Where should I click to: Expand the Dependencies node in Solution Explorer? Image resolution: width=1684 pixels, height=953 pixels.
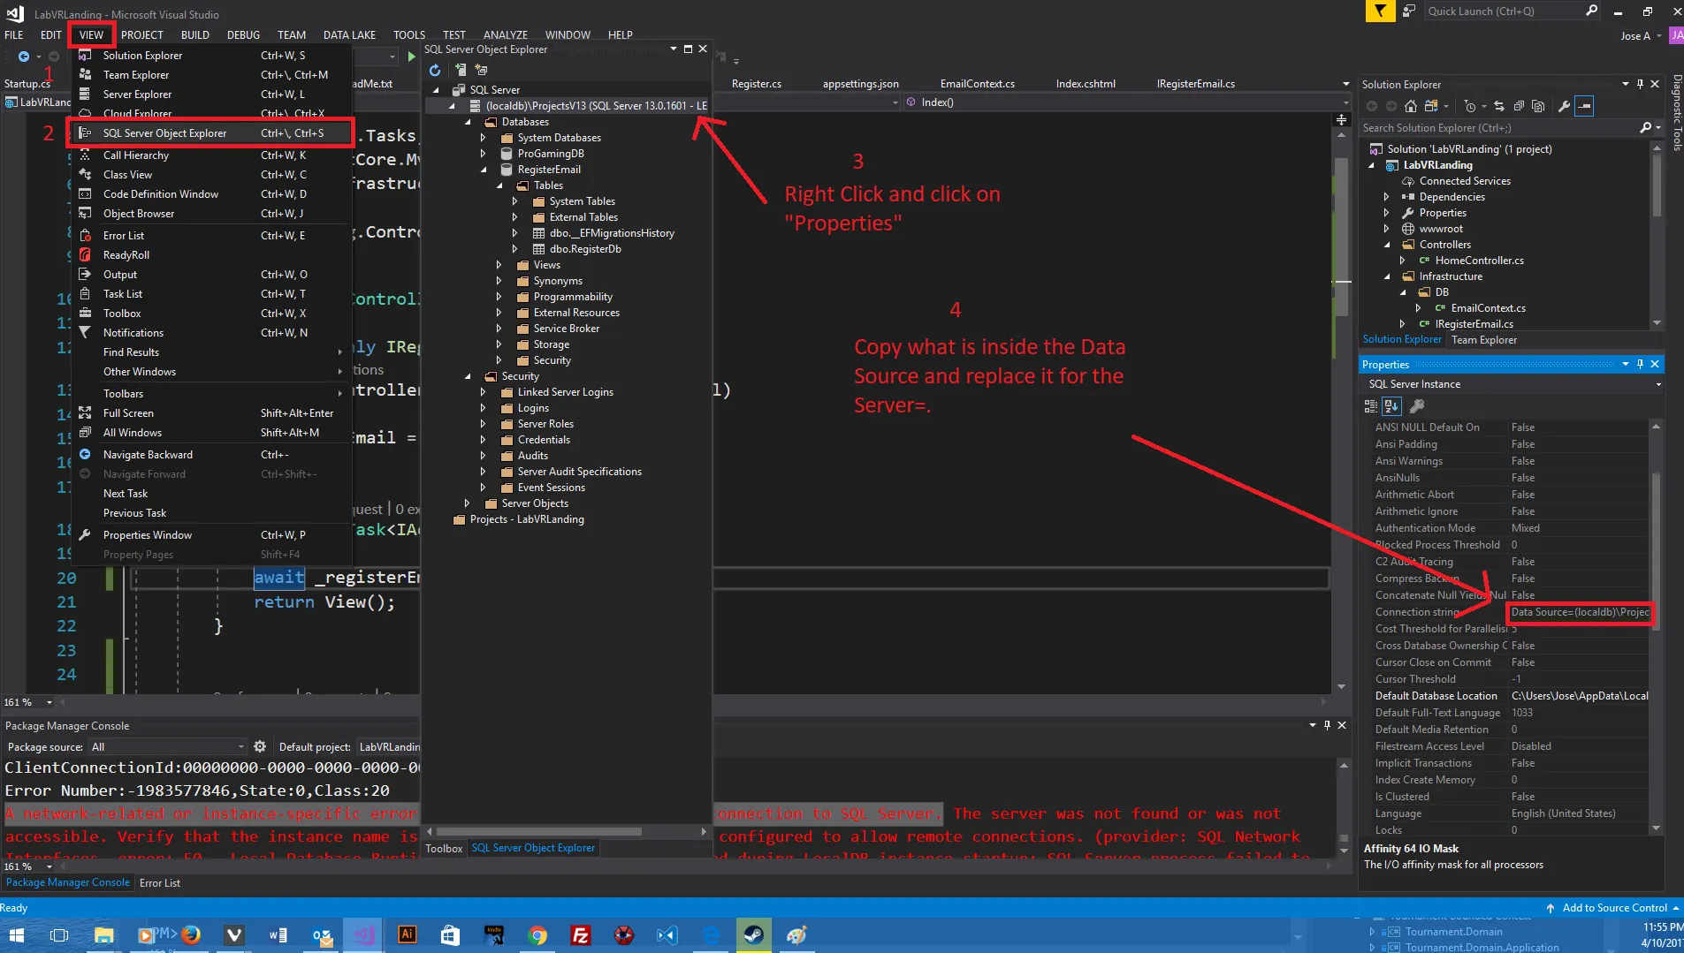pyautogui.click(x=1386, y=197)
